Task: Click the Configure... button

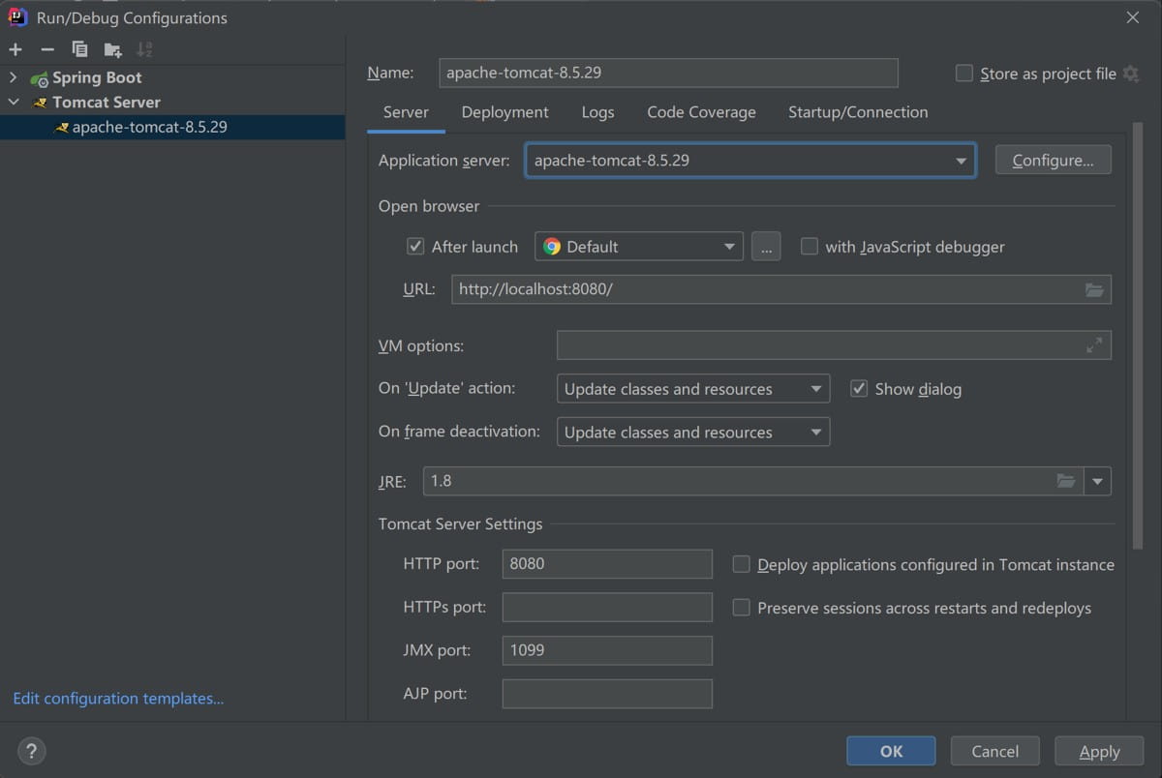Action: pos(1053,161)
